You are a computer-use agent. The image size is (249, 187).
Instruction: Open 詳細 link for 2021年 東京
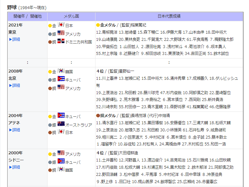tap(14, 39)
